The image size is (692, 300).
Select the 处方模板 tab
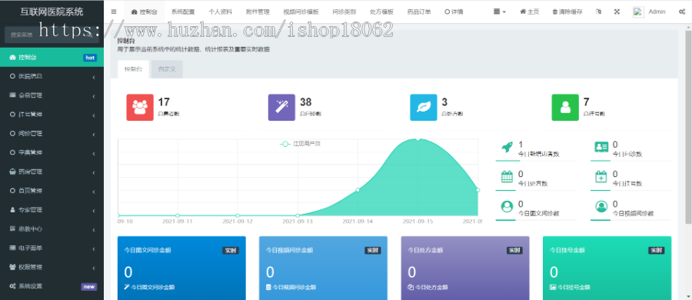[381, 12]
